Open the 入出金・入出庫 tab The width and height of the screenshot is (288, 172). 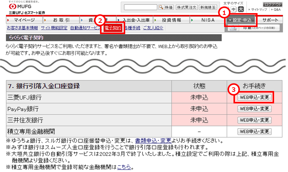coord(135,20)
